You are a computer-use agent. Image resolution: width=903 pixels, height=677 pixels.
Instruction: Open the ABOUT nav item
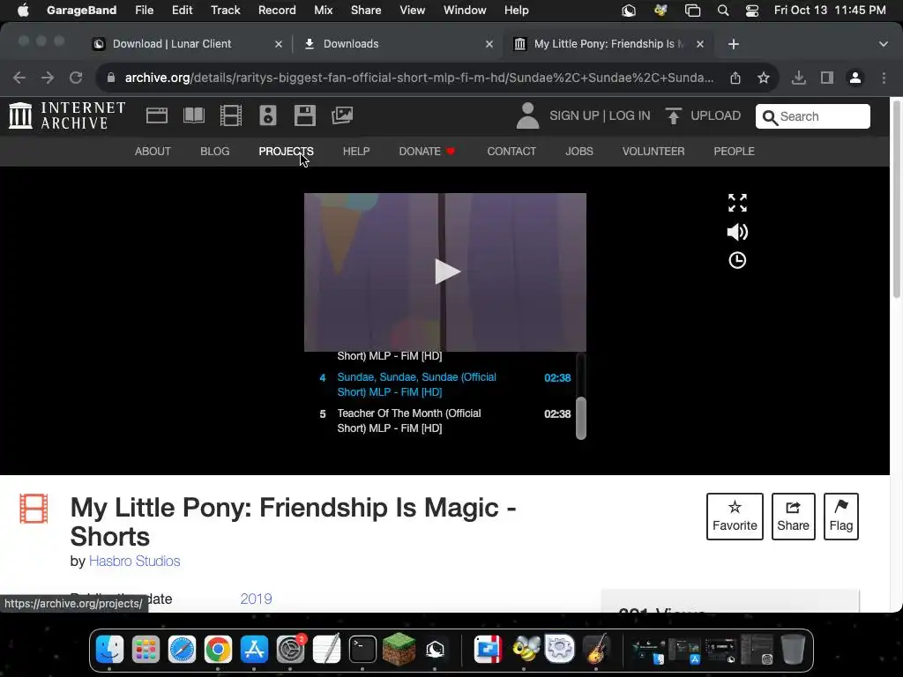(x=153, y=152)
